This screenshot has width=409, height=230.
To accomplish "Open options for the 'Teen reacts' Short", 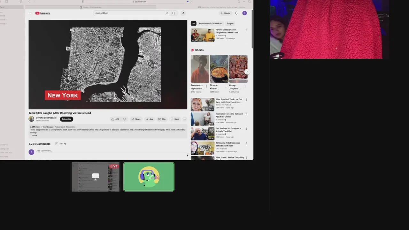I will [x=207, y=86].
